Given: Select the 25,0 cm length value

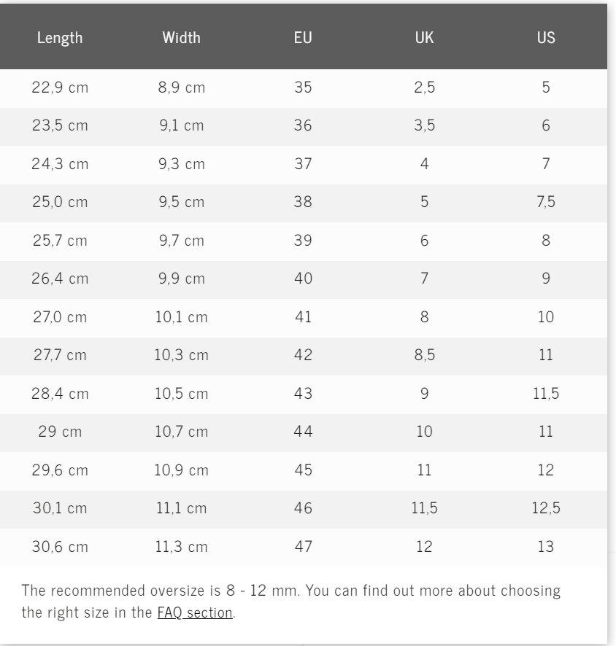Looking at the screenshot, I should click(x=60, y=202).
